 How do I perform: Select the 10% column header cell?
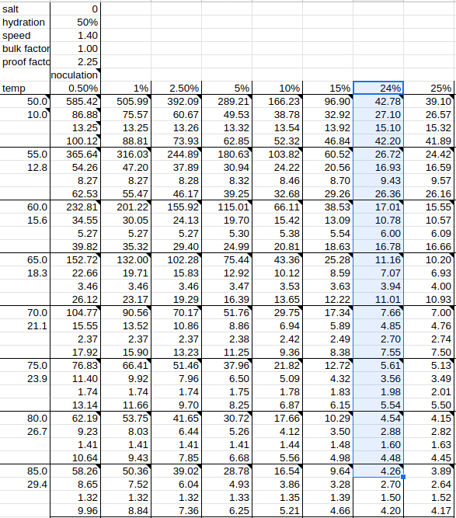(x=277, y=89)
